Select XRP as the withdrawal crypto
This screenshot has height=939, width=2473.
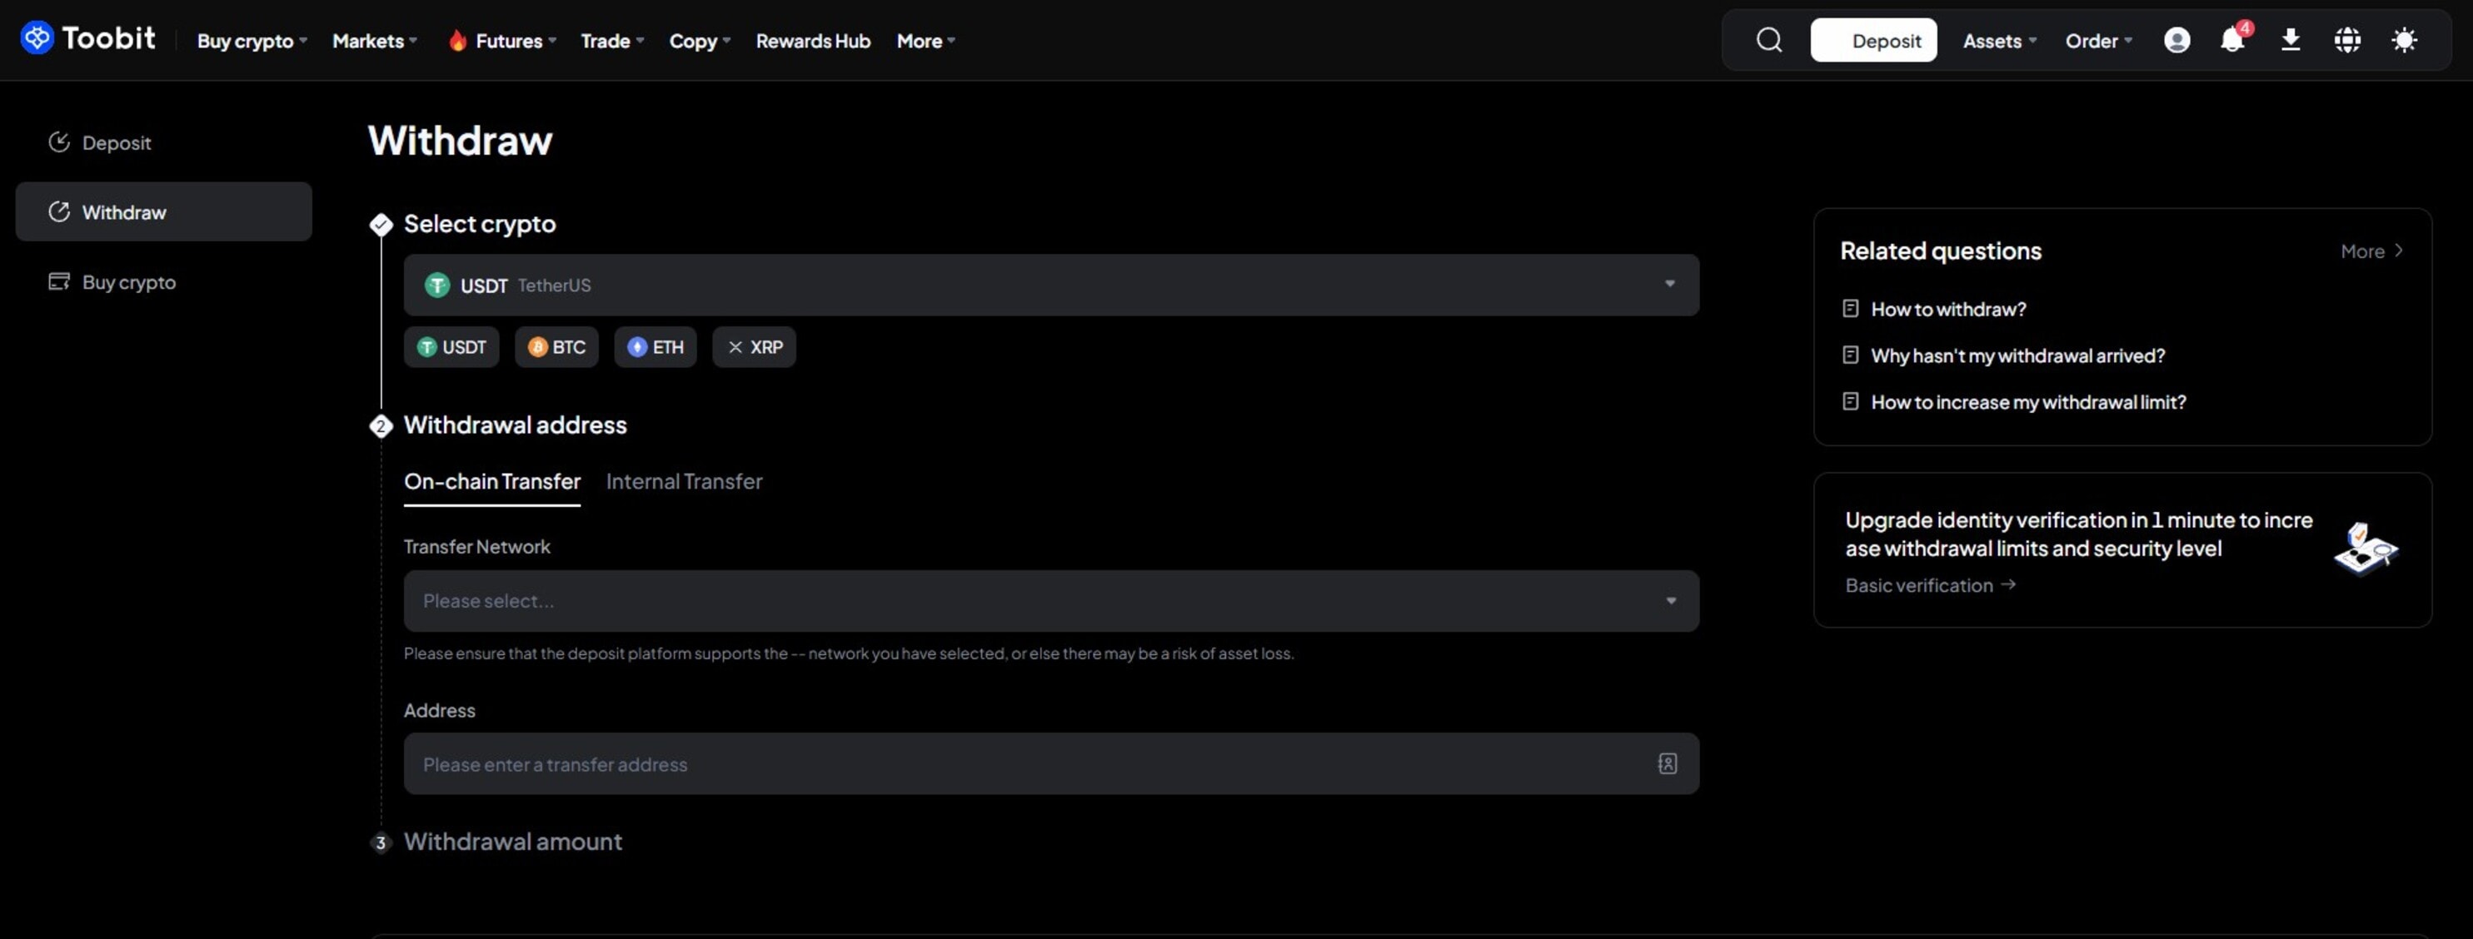(754, 346)
